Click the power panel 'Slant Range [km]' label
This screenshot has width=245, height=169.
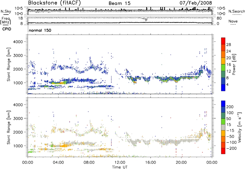9,64
